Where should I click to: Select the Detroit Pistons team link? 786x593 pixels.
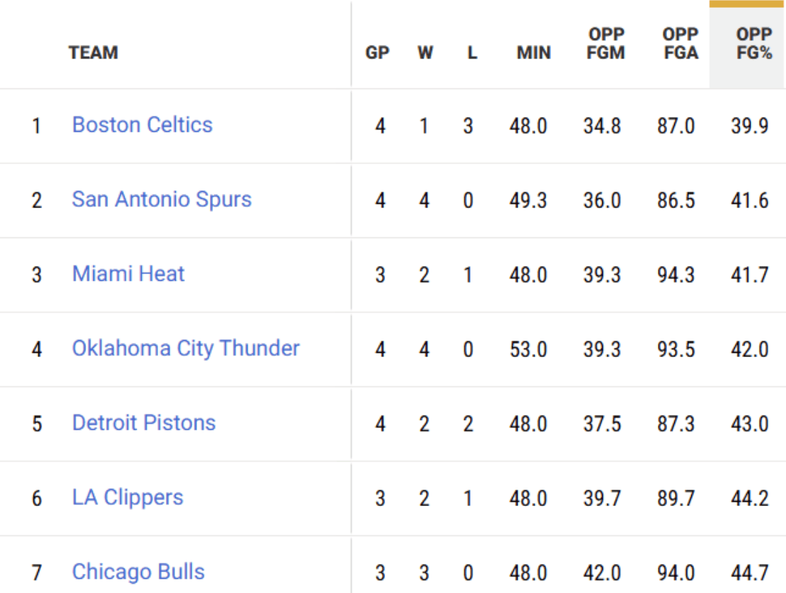pos(144,423)
